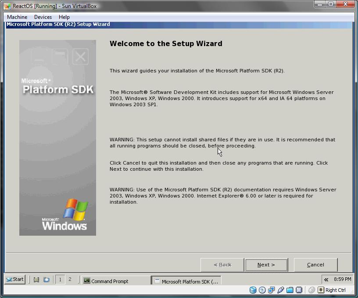
Task: Switch to virtual desktop 2
Action: (70, 280)
